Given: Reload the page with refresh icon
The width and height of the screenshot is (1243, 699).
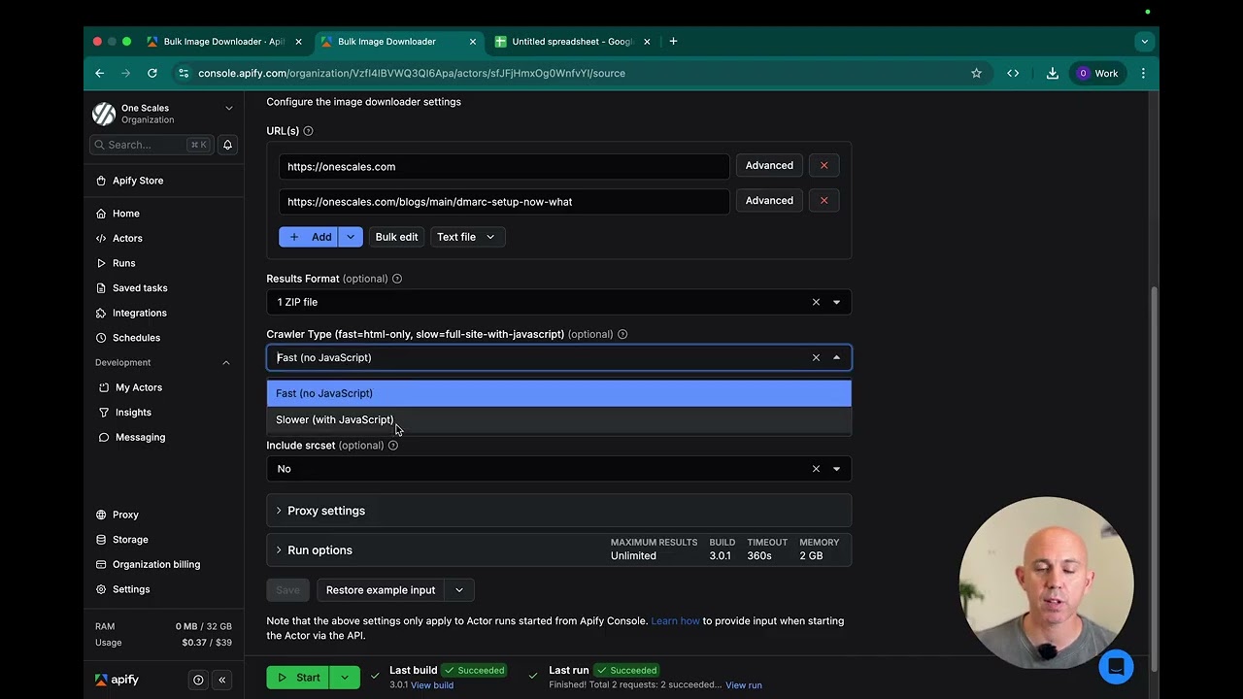Looking at the screenshot, I should pos(152,73).
